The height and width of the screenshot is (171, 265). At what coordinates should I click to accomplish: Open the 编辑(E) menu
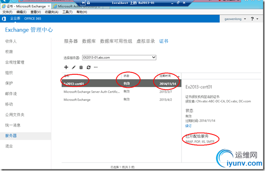(x=21, y=12)
